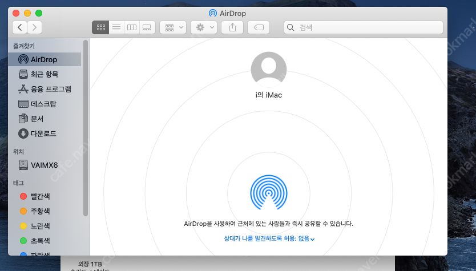
Task: Switch to gallery view
Action: click(x=147, y=27)
